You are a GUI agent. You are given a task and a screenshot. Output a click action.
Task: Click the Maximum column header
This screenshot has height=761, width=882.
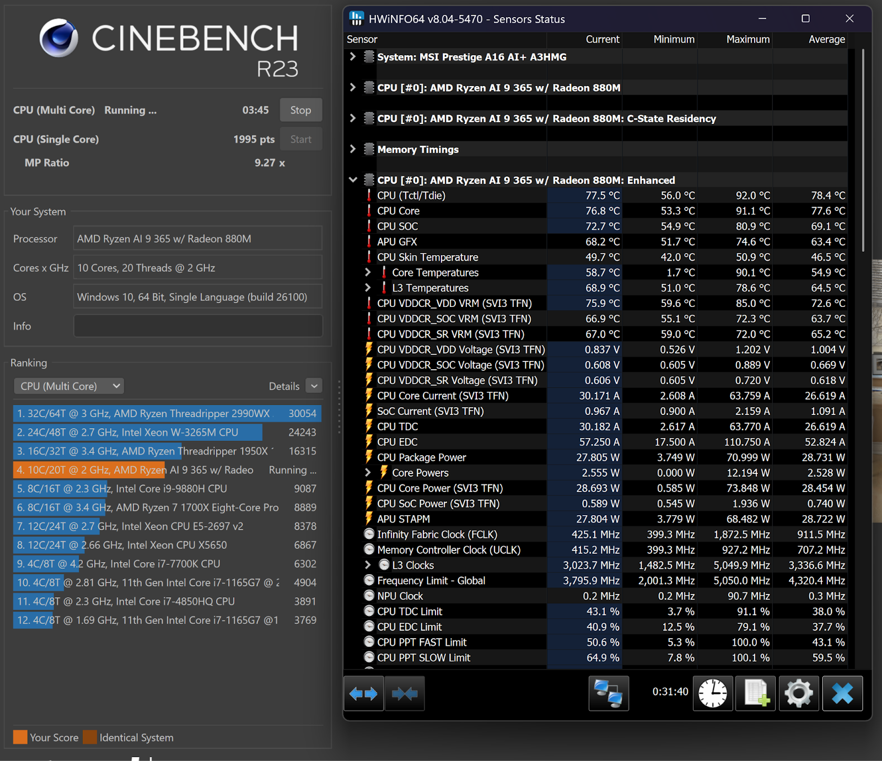coord(735,39)
